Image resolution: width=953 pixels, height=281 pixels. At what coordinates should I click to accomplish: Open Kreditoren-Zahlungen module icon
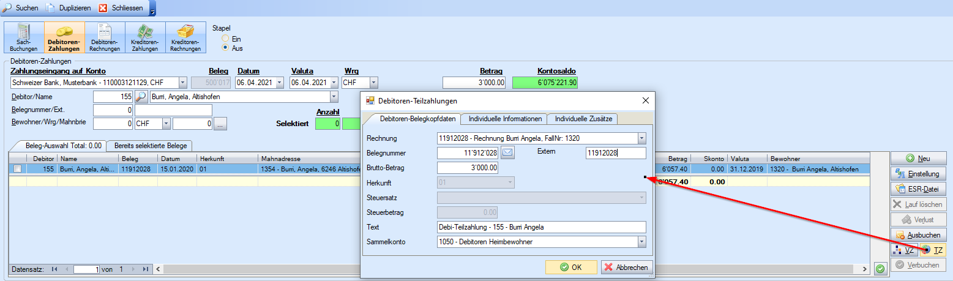point(145,37)
